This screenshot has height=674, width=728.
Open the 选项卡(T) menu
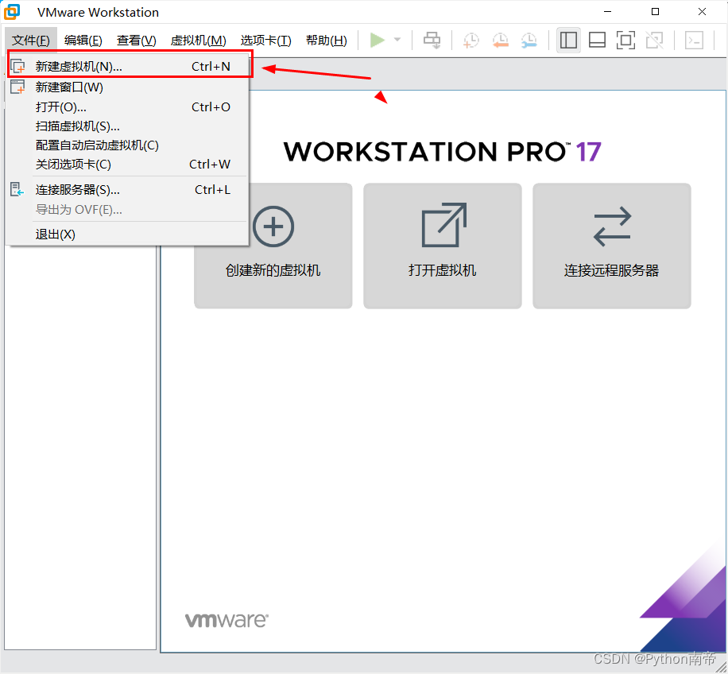(266, 40)
